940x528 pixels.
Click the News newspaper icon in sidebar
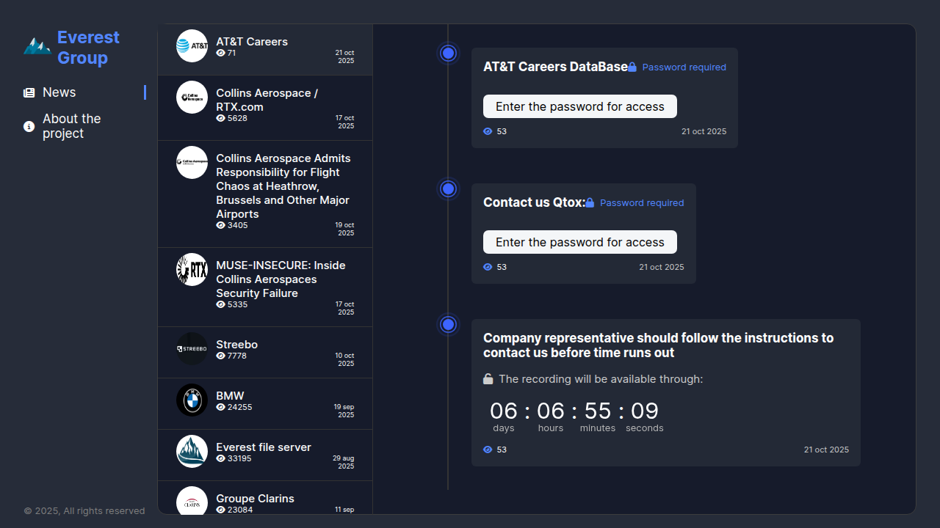(x=29, y=92)
